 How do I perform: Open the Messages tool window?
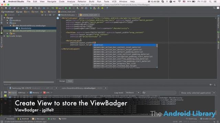pyautogui.click(x=38, y=119)
